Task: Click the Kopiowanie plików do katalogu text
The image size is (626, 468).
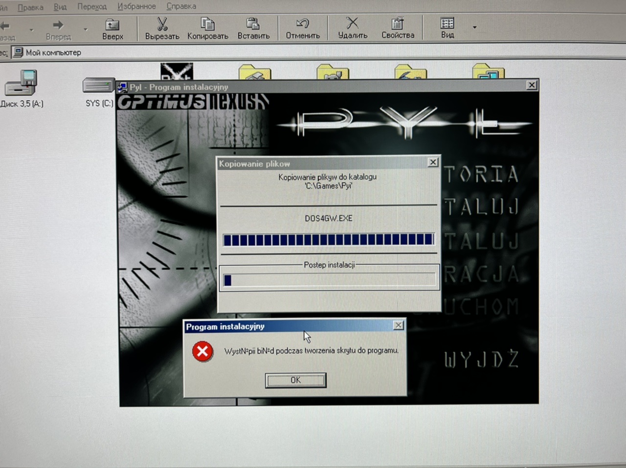Action: (328, 177)
